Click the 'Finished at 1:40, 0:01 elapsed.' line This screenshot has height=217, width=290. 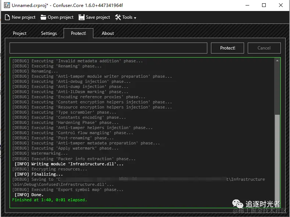(x=50, y=200)
